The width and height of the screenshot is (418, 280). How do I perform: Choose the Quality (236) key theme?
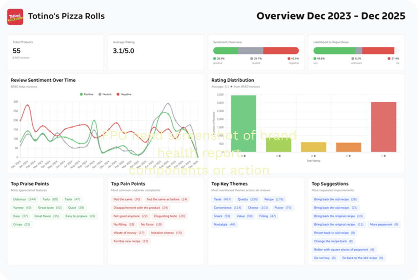248,199
